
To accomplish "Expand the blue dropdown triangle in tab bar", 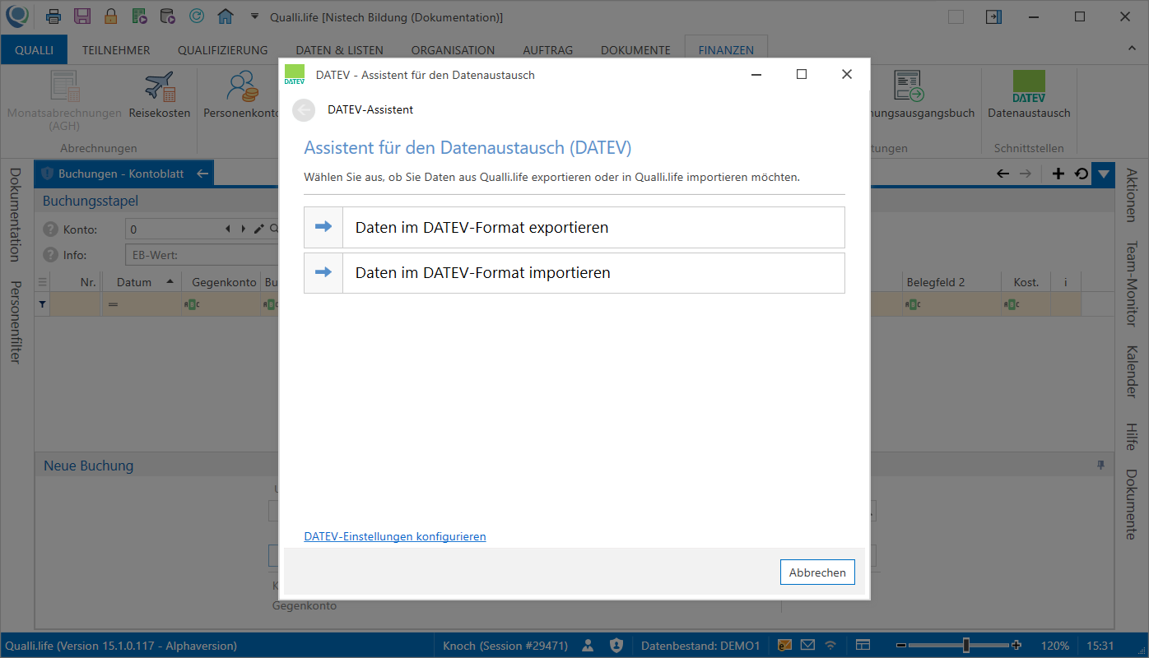I will (1105, 174).
